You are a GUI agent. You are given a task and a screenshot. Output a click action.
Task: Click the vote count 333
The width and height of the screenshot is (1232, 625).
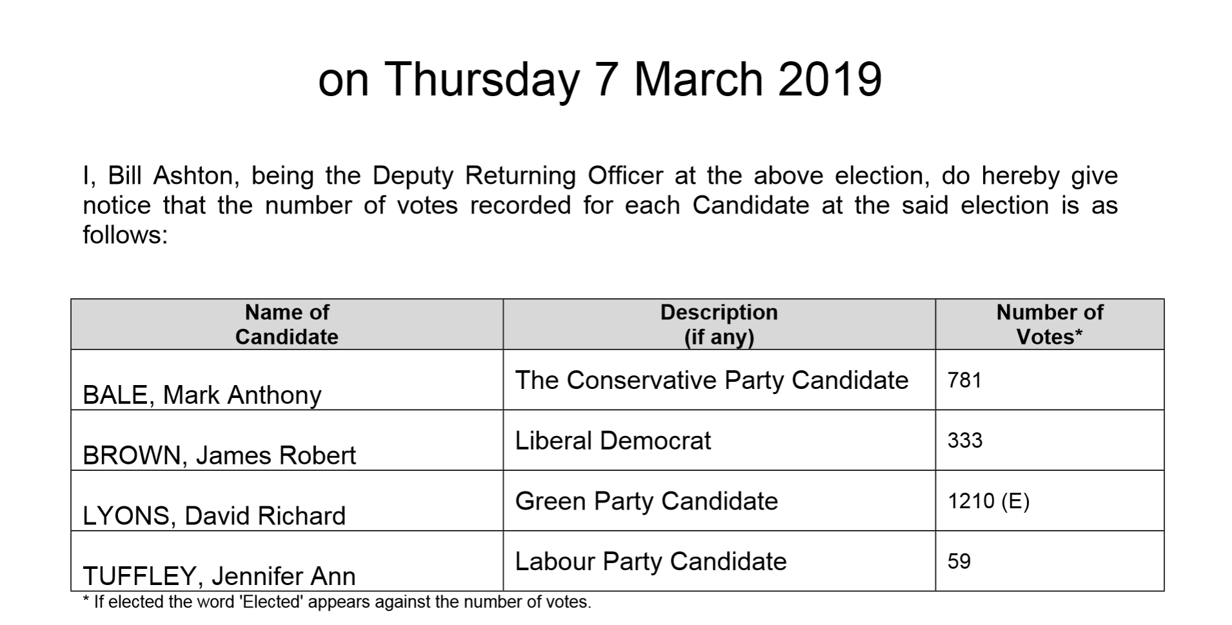tap(964, 441)
